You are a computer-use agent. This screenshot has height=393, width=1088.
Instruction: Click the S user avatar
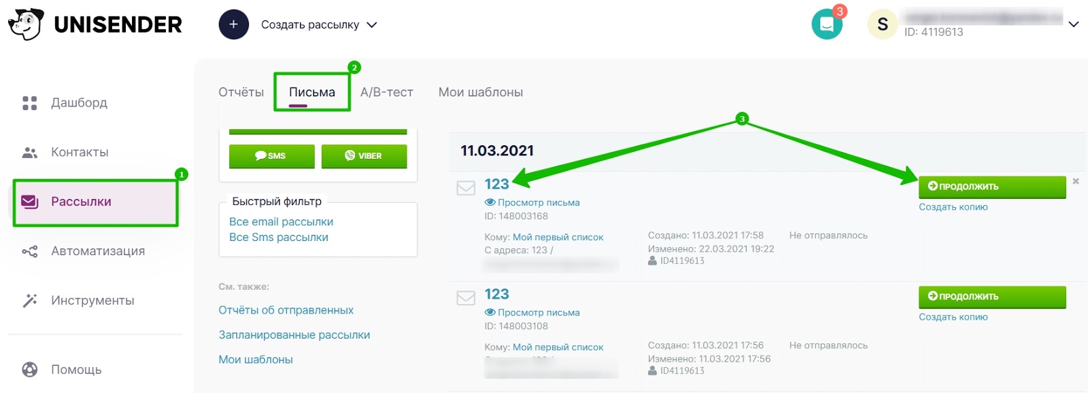point(883,24)
